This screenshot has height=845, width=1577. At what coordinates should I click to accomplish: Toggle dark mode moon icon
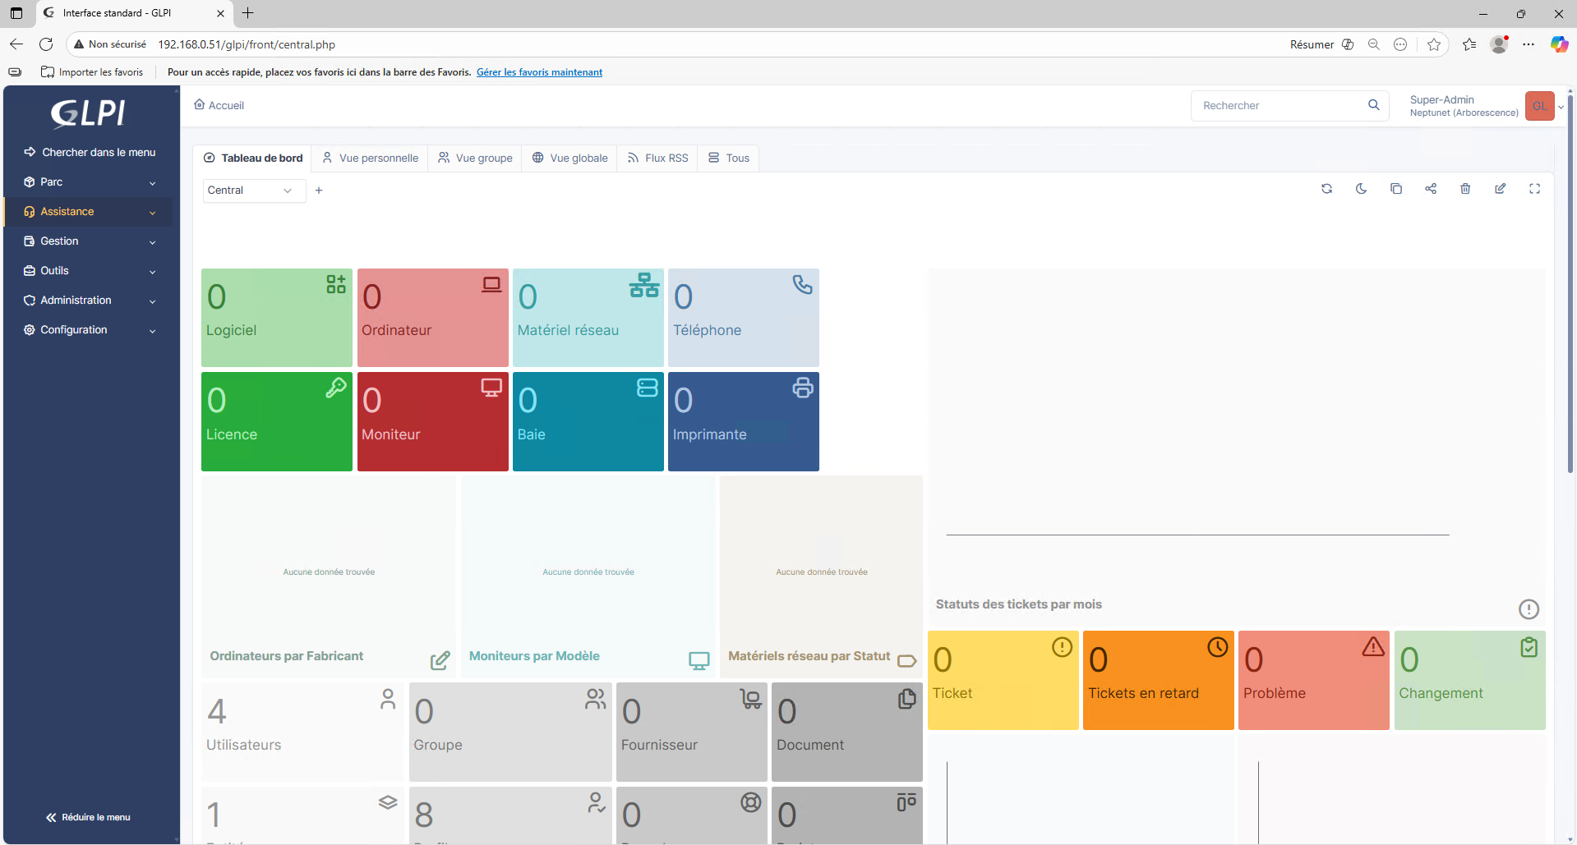pos(1361,189)
